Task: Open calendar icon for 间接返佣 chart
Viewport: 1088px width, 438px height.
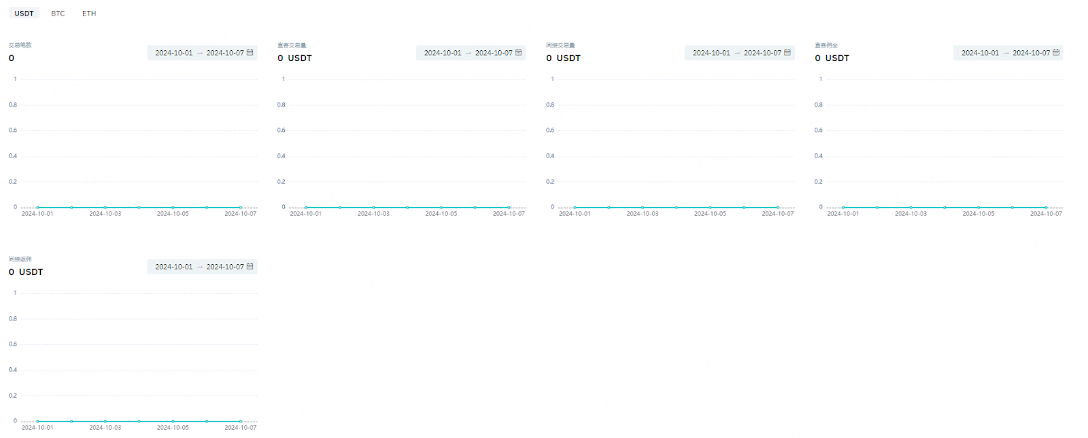Action: point(250,266)
